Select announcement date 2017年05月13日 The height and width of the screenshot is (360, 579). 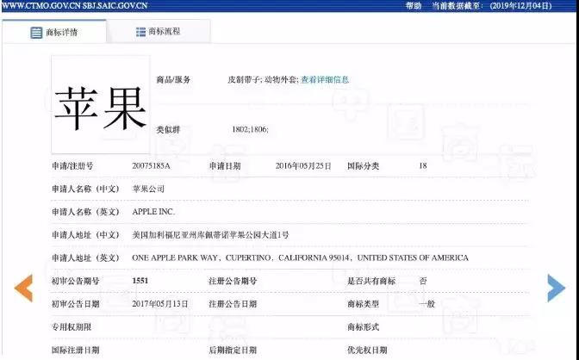(x=160, y=304)
